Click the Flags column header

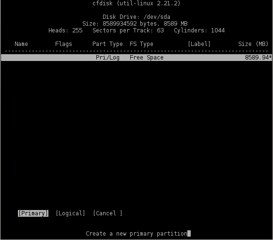point(63,44)
